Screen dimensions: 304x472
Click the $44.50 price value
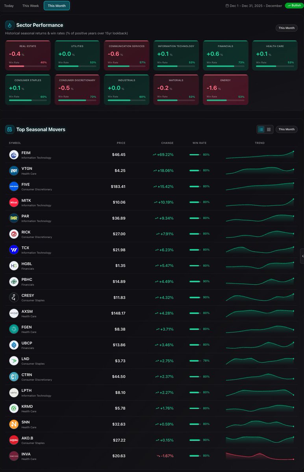click(119, 377)
